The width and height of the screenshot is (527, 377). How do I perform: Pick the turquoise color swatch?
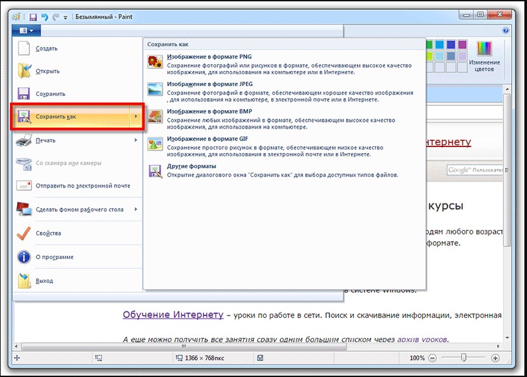point(439,44)
